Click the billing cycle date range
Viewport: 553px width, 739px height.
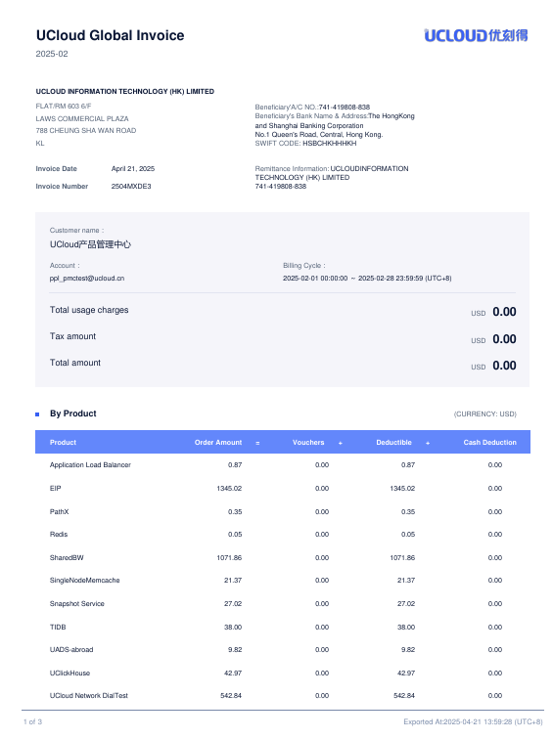tap(367, 278)
